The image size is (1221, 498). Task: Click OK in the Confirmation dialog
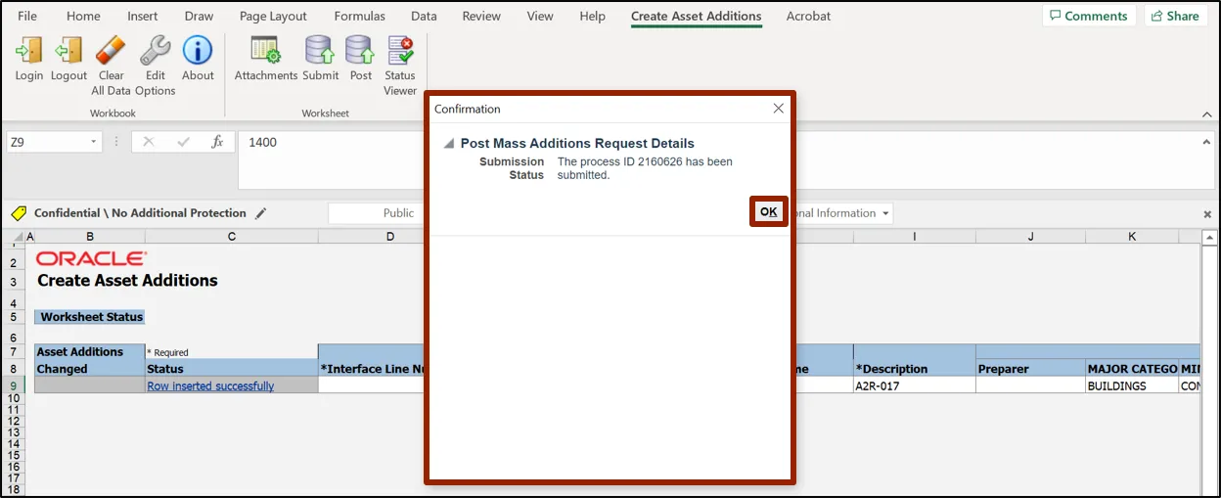pos(769,212)
